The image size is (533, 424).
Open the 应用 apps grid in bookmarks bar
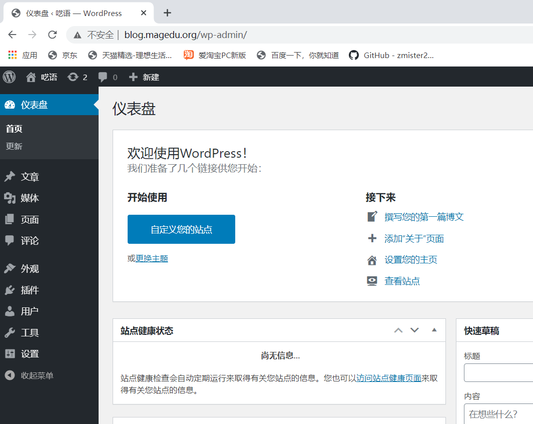click(x=23, y=55)
